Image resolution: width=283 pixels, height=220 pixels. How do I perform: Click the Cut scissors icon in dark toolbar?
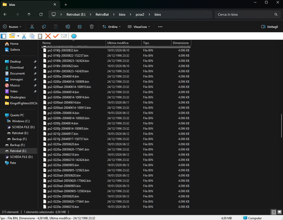pyautogui.click(x=32, y=27)
